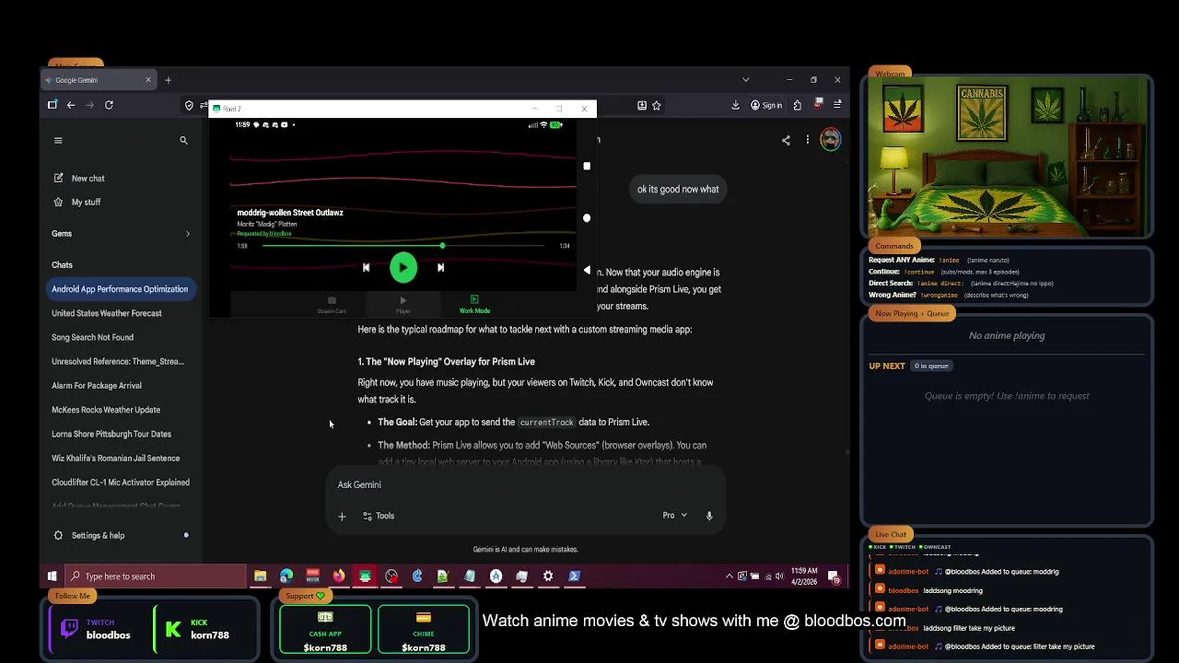The width and height of the screenshot is (1179, 663).
Task: Open Cloudlifter CL-1 Mic Activator Explained chat
Action: 121,483
